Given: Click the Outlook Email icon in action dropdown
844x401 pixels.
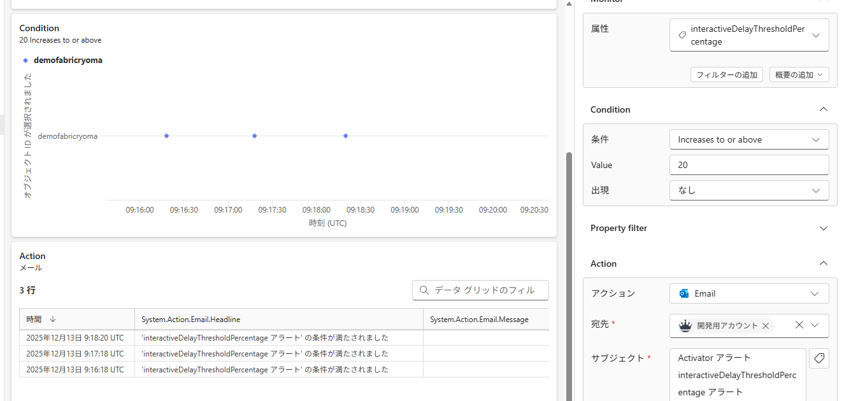Looking at the screenshot, I should (684, 293).
